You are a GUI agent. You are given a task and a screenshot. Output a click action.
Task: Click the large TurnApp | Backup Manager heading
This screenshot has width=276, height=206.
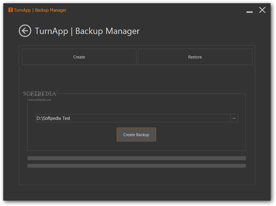tap(87, 31)
